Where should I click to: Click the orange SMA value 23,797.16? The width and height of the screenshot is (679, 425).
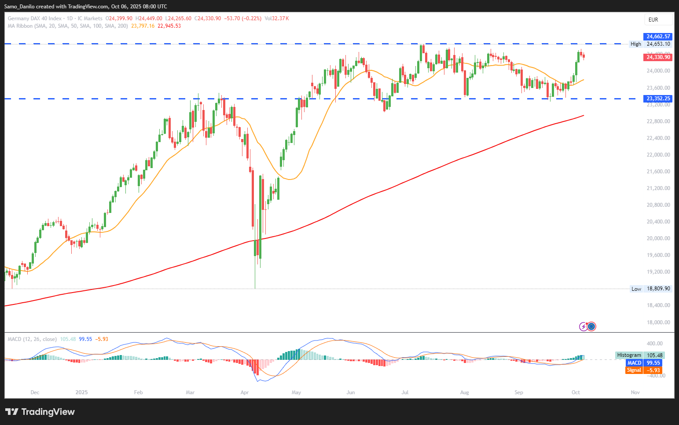click(x=143, y=26)
